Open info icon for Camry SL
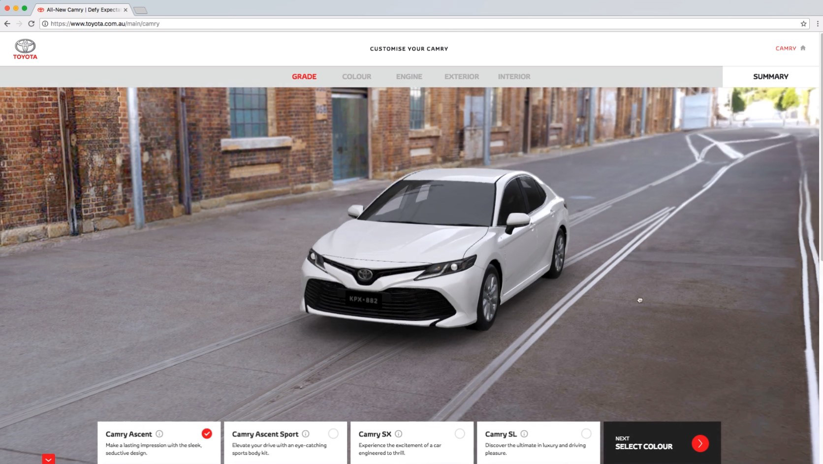Screen dimensions: 823x464 [524, 434]
